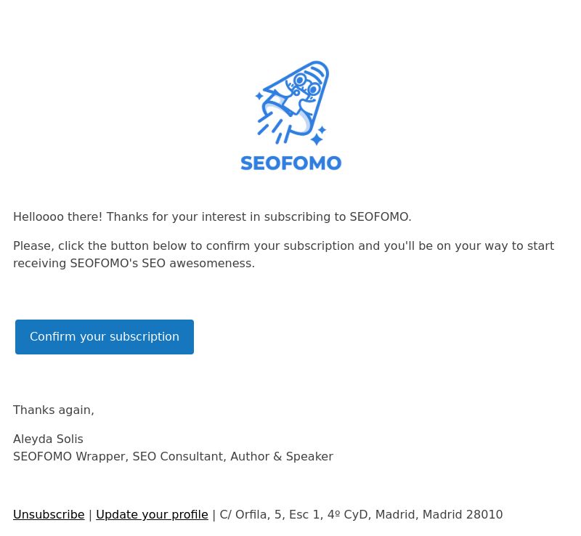Click the 'Thanks again,' sign-off text
Screen dimensions: 581x536
pos(54,410)
